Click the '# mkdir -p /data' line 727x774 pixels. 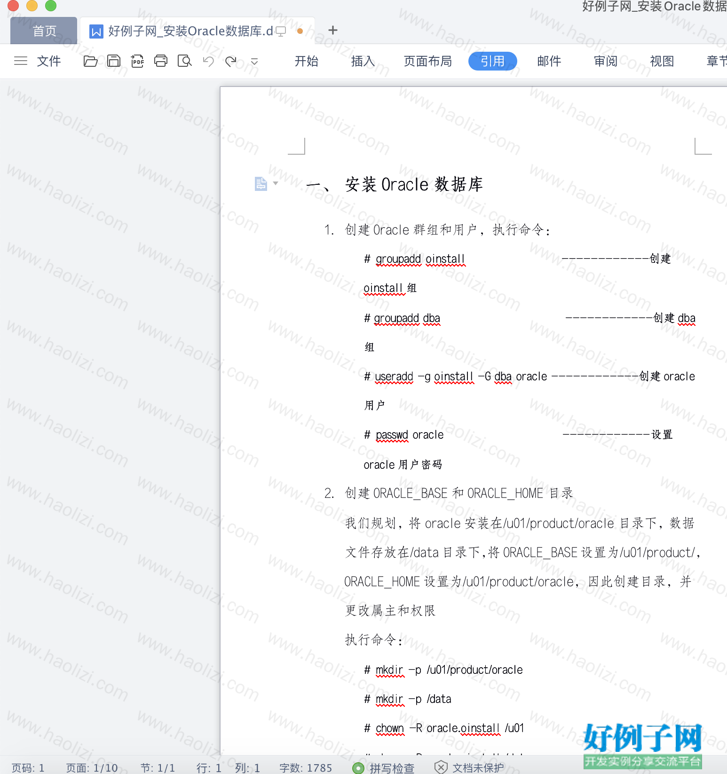408,699
